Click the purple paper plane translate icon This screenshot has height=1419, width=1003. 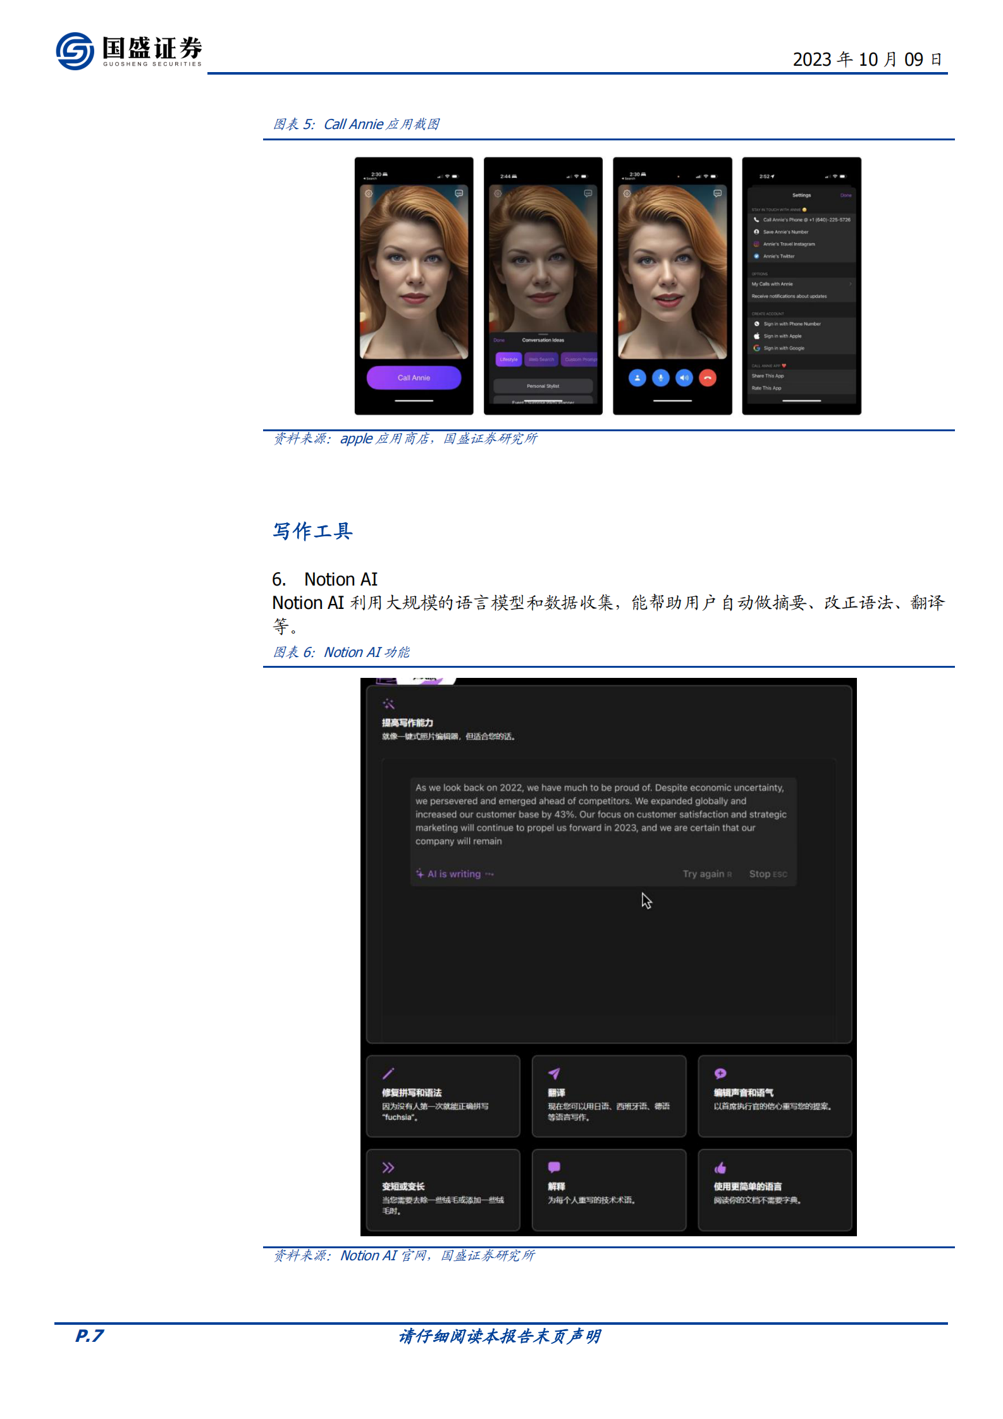tap(554, 1073)
